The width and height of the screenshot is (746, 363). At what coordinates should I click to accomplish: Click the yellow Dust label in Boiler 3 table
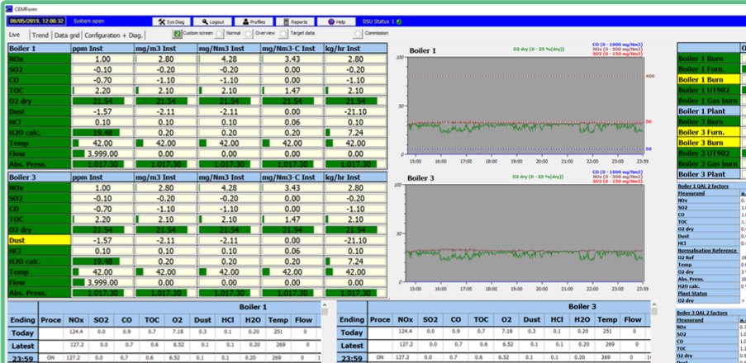coord(40,240)
